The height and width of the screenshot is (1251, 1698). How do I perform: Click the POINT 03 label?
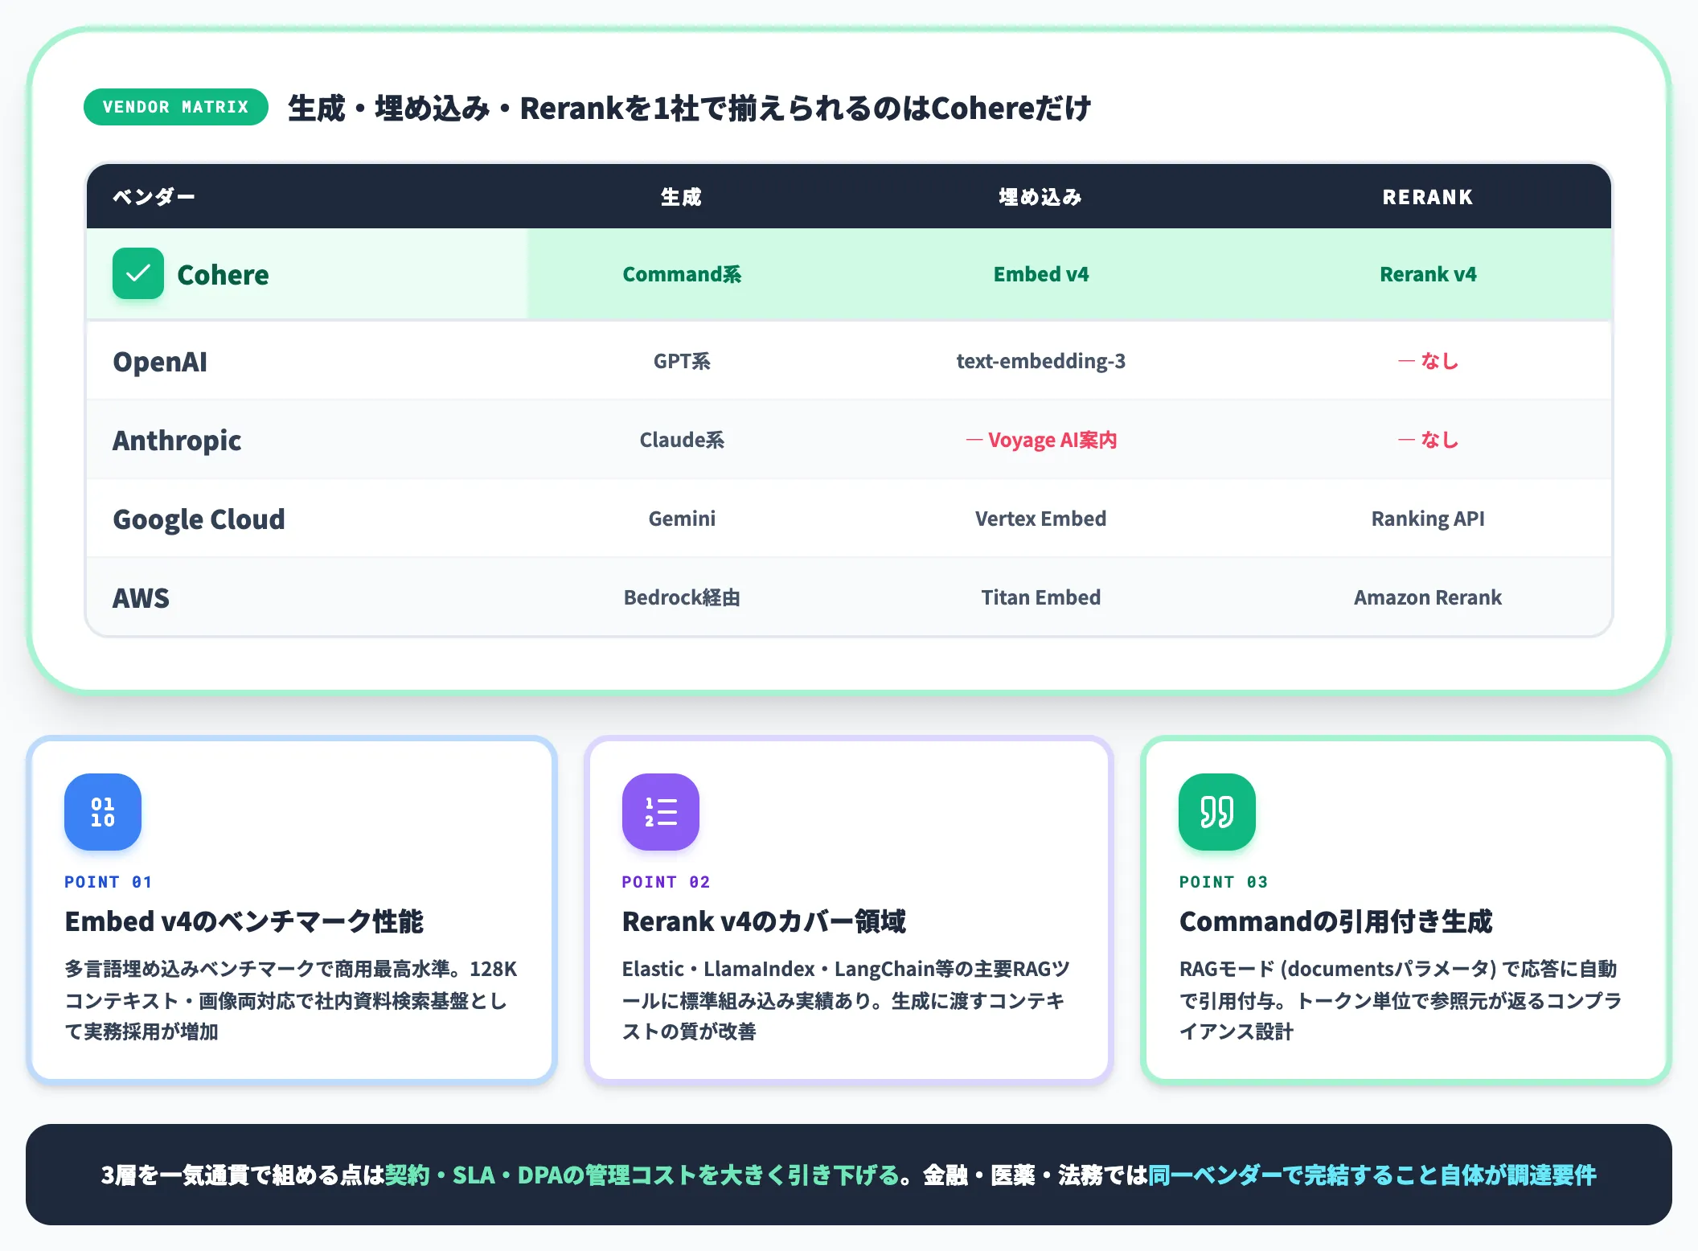1223,882
